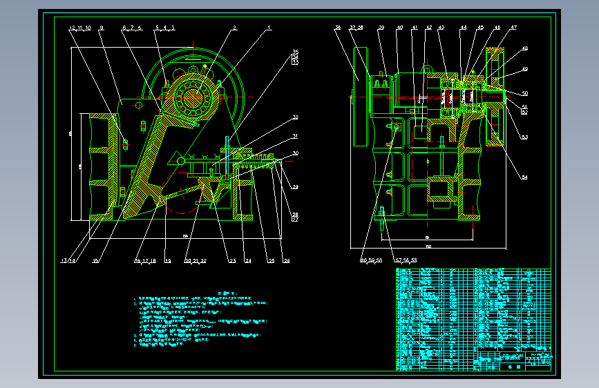Select part callout number 44
The width and height of the screenshot is (599, 388).
(x=464, y=28)
